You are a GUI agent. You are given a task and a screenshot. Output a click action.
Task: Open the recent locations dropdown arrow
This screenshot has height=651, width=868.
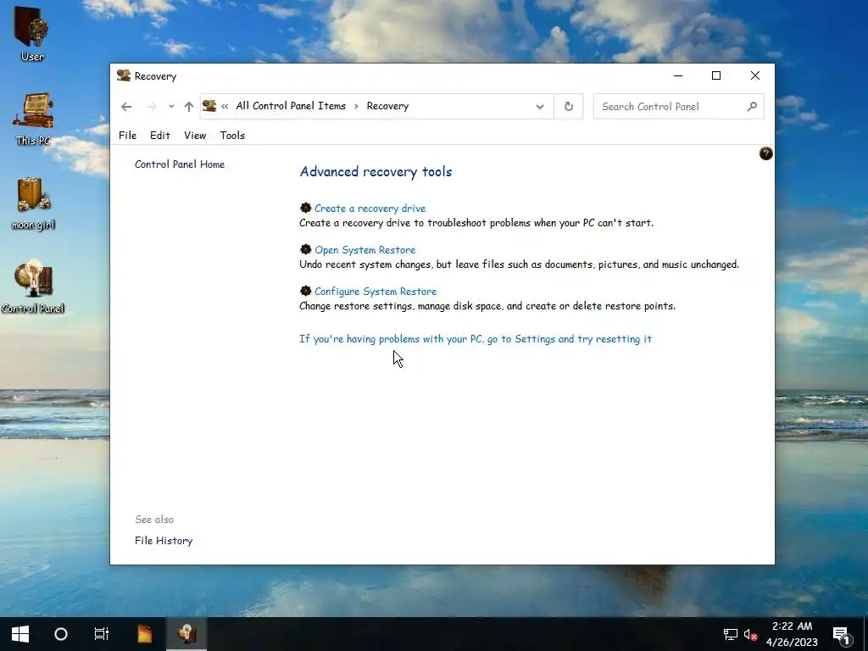point(171,106)
